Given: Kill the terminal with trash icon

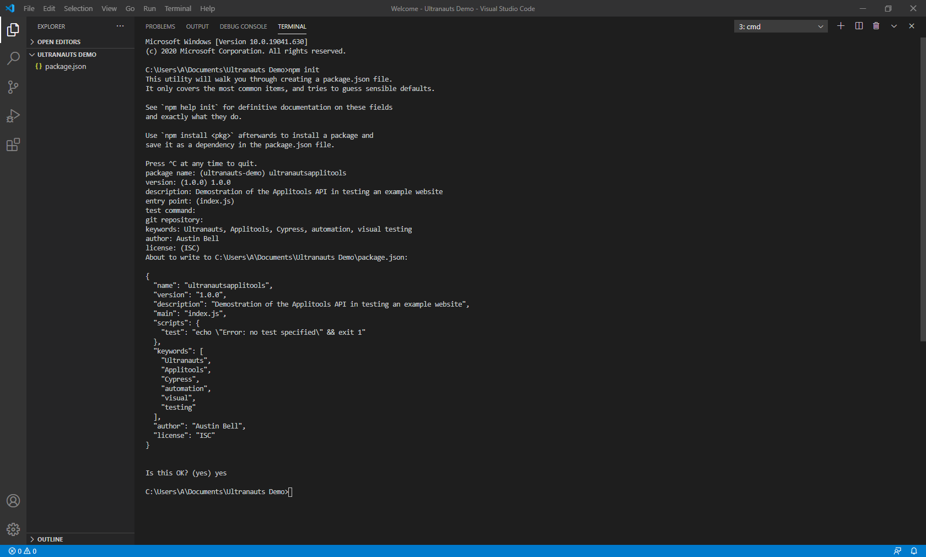Looking at the screenshot, I should (876, 26).
